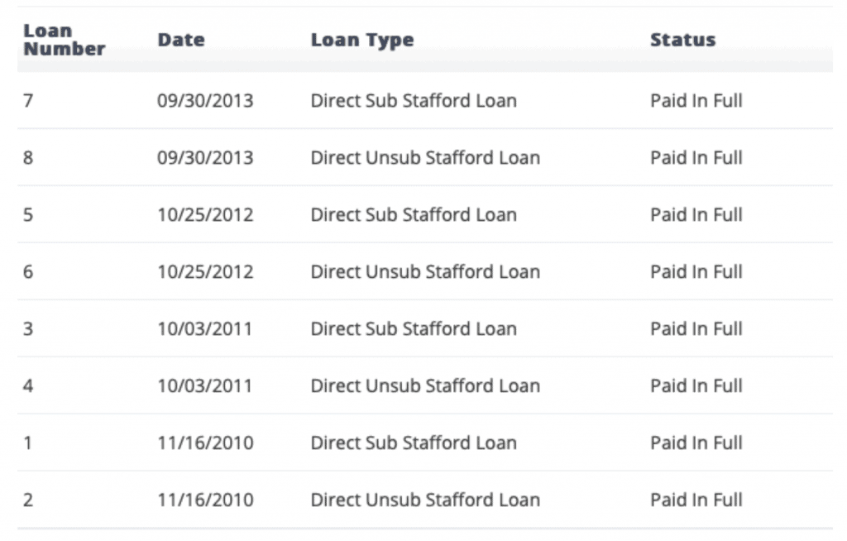Click the 10/03/2011 date for loan 4
The image size is (847, 541).
204,386
